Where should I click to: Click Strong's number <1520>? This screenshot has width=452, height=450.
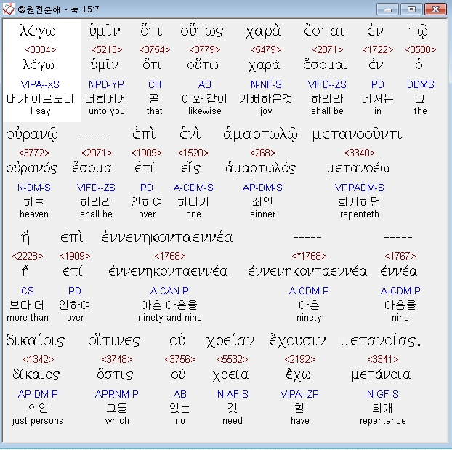click(x=193, y=153)
